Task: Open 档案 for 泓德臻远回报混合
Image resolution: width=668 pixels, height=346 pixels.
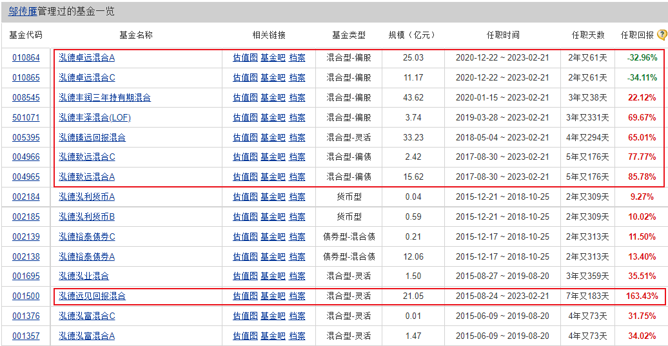Action: pyautogui.click(x=297, y=137)
